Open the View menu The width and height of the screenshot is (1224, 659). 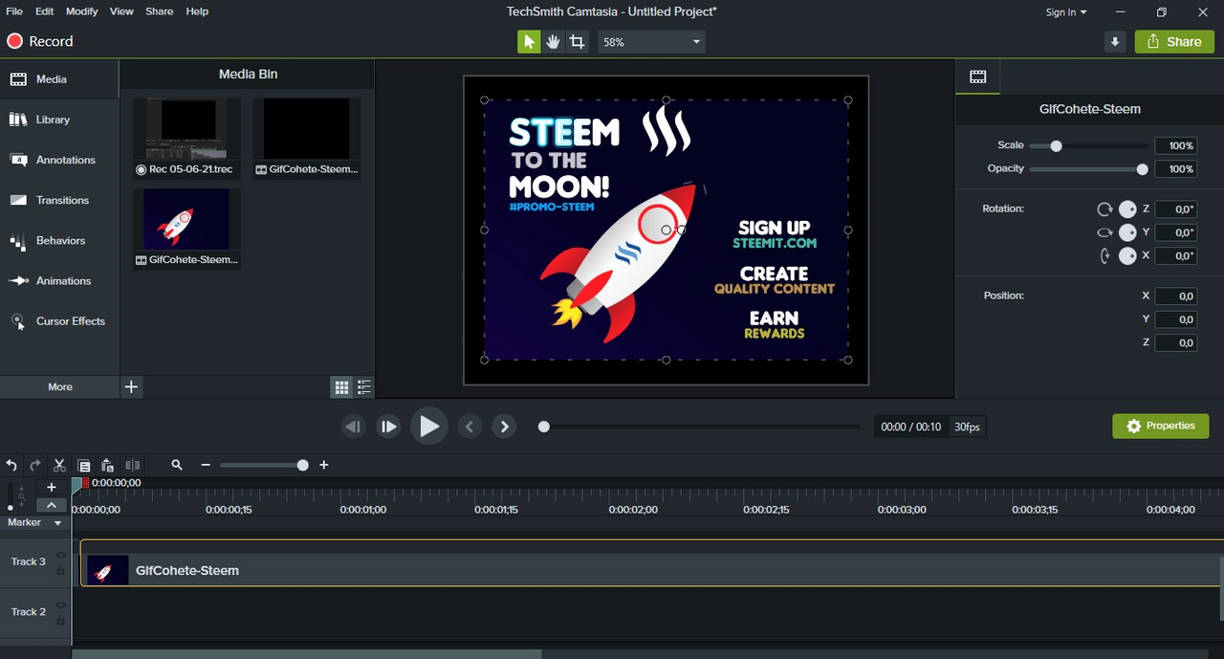tap(121, 11)
